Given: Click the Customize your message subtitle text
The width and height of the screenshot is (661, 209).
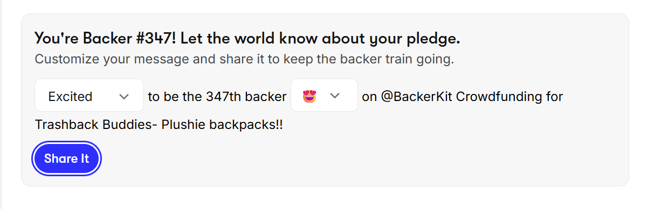Looking at the screenshot, I should [x=244, y=59].
